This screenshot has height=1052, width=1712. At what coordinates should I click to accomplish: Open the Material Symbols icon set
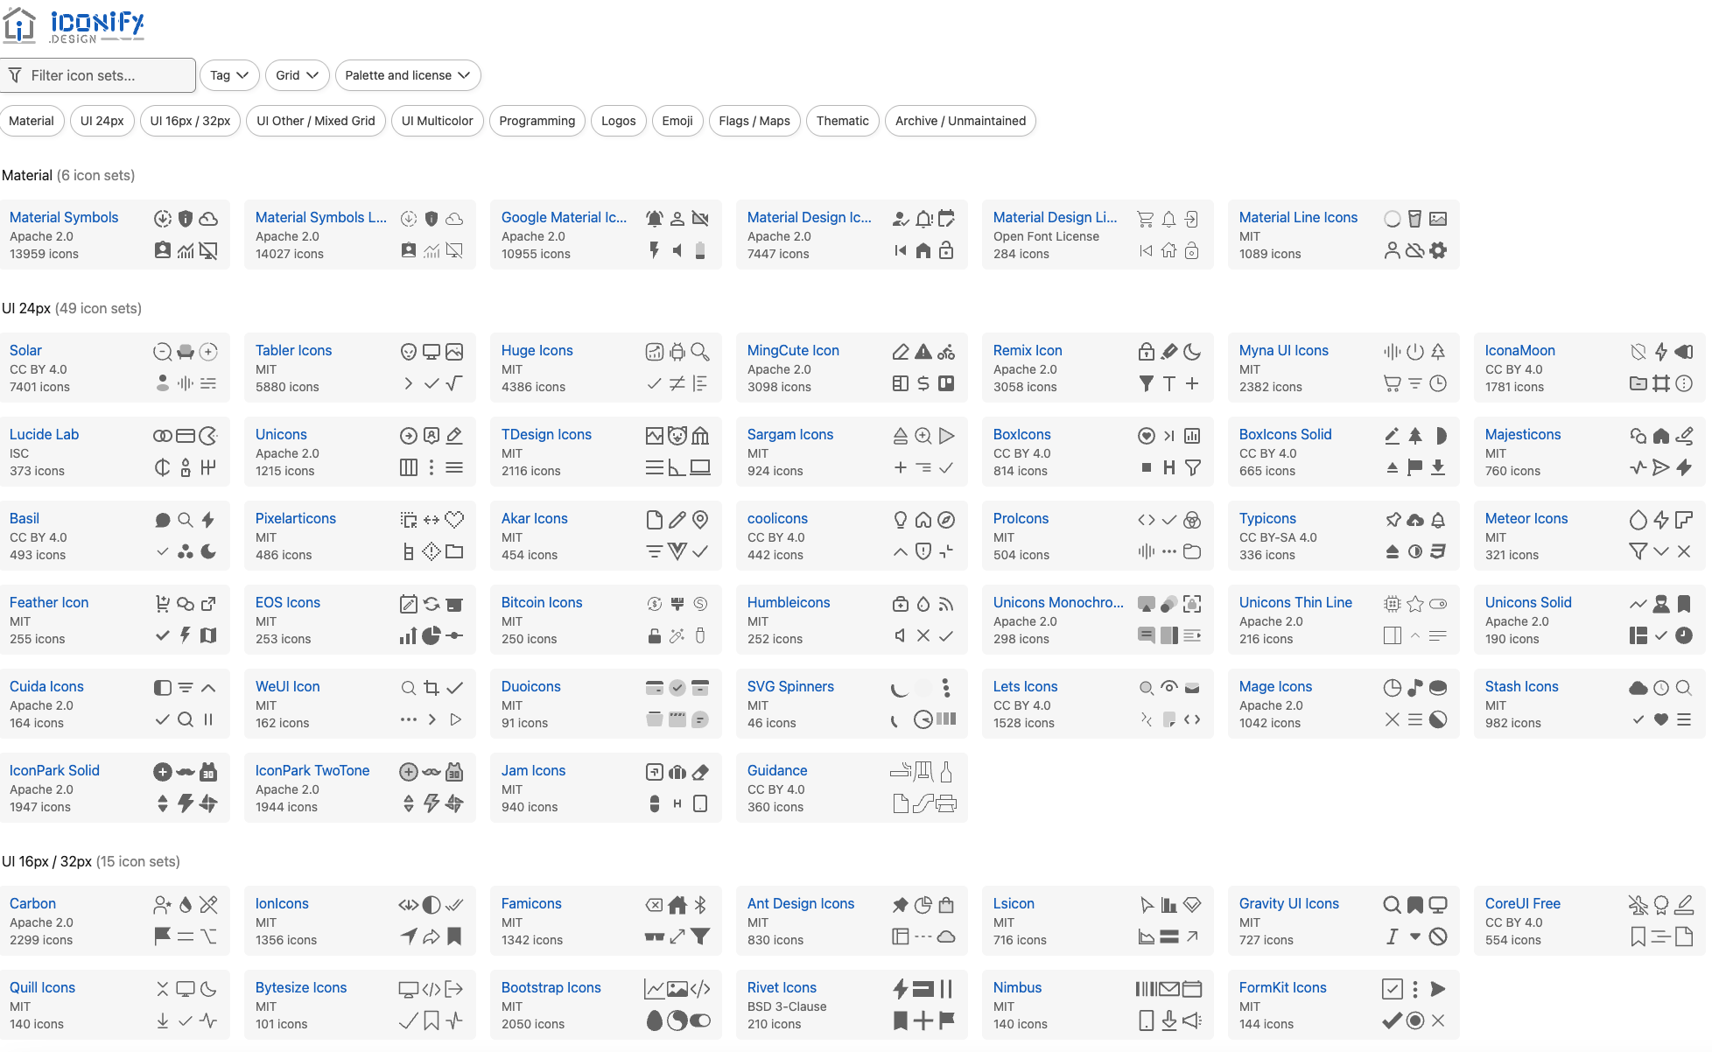click(x=64, y=217)
